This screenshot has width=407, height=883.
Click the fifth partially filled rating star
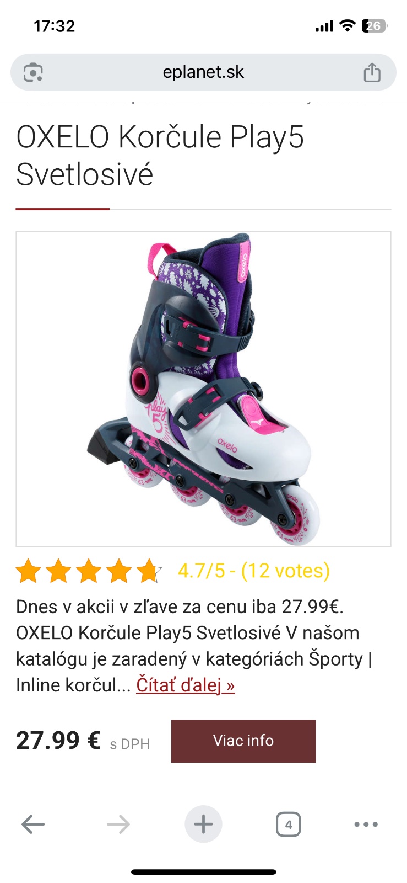149,571
